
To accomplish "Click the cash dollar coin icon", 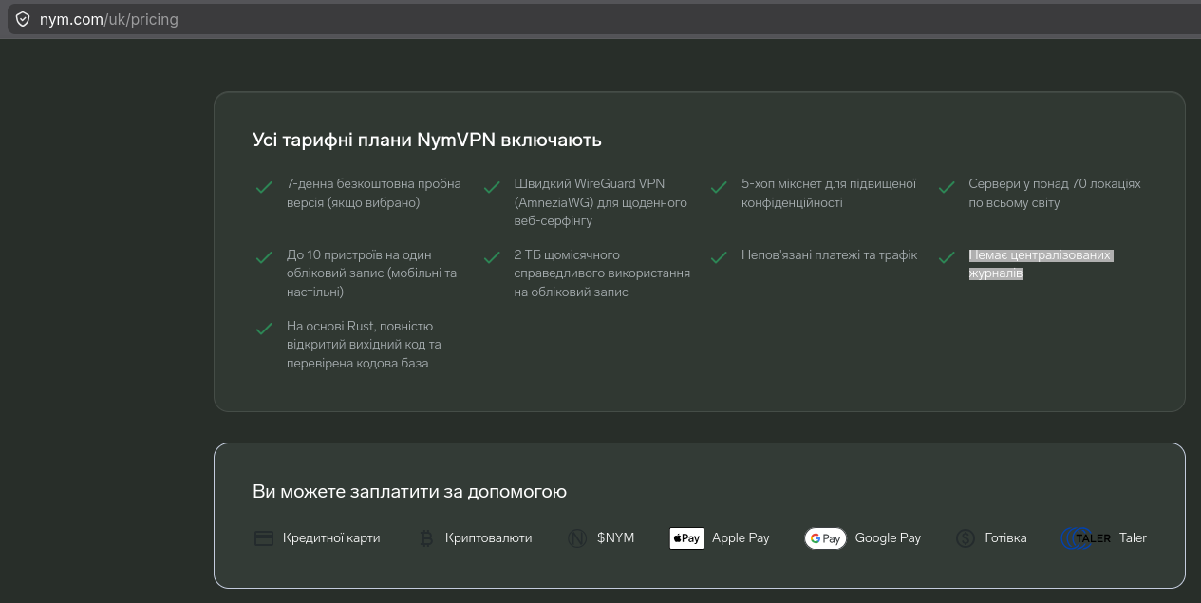I will click(966, 538).
